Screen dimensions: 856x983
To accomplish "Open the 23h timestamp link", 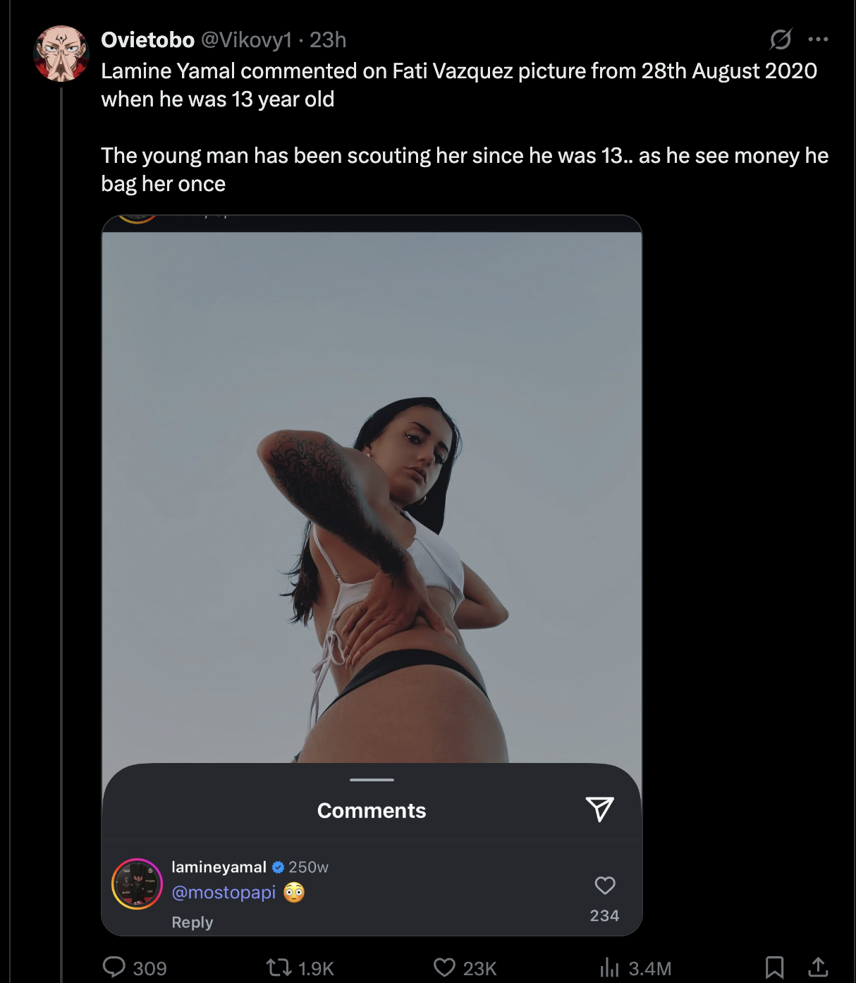I will tap(328, 40).
